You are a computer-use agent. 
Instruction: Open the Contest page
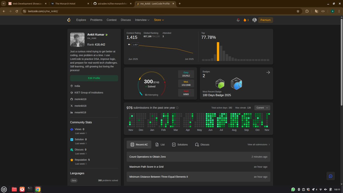(111, 20)
